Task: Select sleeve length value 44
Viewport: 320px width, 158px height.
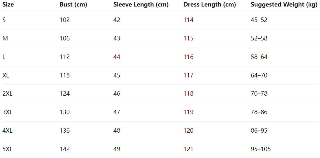Action: [117, 57]
